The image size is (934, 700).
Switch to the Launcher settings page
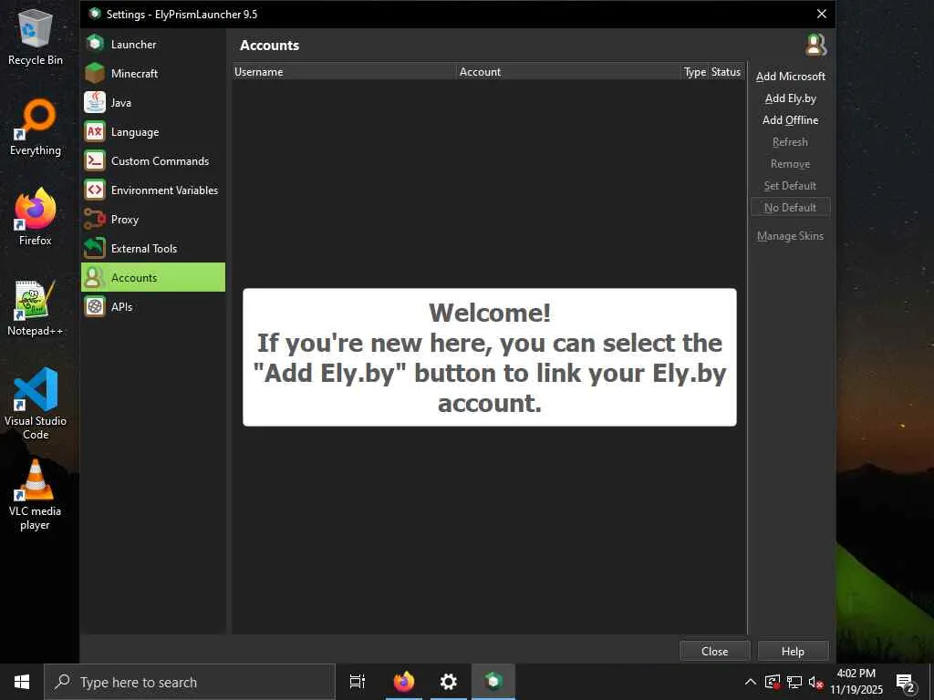153,44
